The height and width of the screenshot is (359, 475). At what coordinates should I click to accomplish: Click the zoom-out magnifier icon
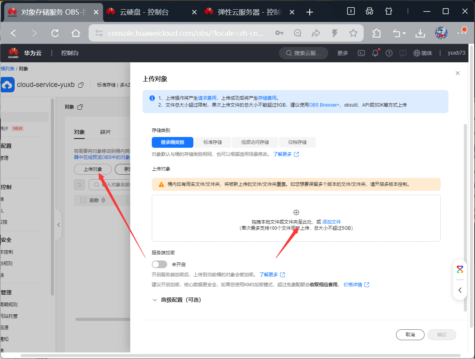coord(298,33)
